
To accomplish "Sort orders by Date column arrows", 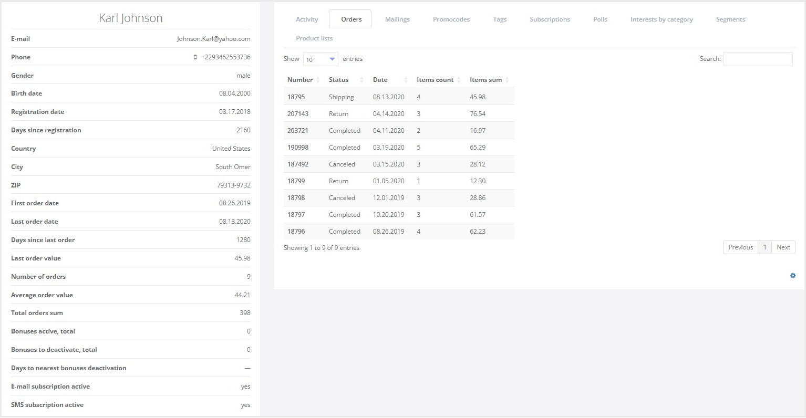I will tap(406, 80).
